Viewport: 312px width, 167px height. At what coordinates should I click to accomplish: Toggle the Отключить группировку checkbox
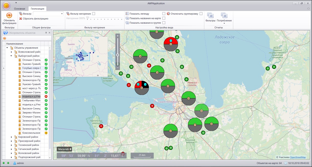pos(201,14)
